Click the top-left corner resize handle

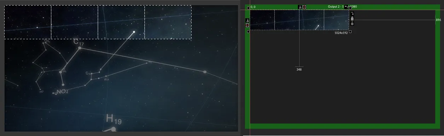pos(248,8)
